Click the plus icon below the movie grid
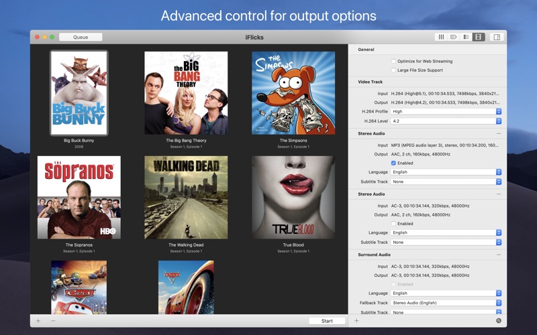Image resolution: width=537 pixels, height=335 pixels. (x=38, y=321)
